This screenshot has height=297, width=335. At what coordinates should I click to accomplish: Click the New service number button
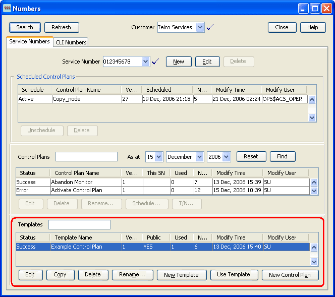(x=179, y=62)
